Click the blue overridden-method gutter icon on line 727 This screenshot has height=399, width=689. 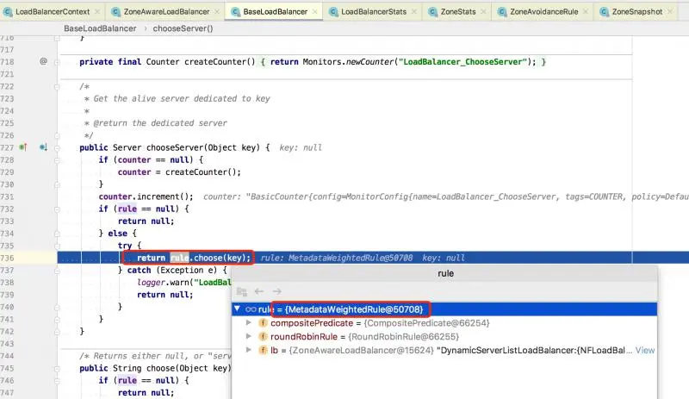point(43,147)
